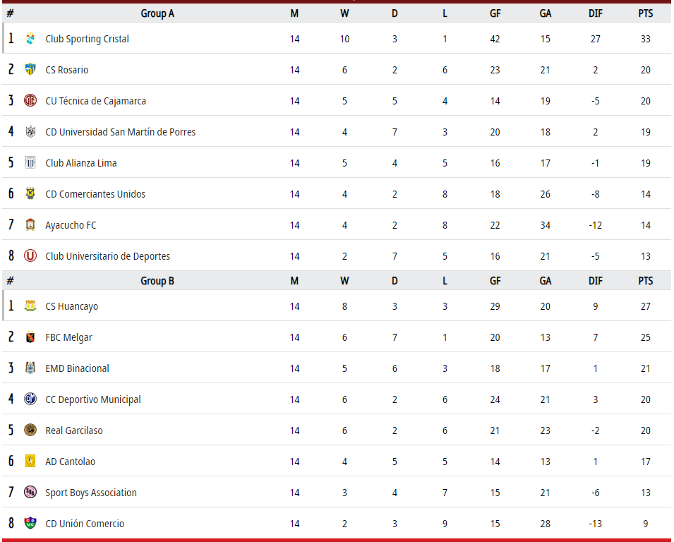Image resolution: width=674 pixels, height=542 pixels.
Task: Click the CS Rosario shield icon
Action: click(30, 70)
